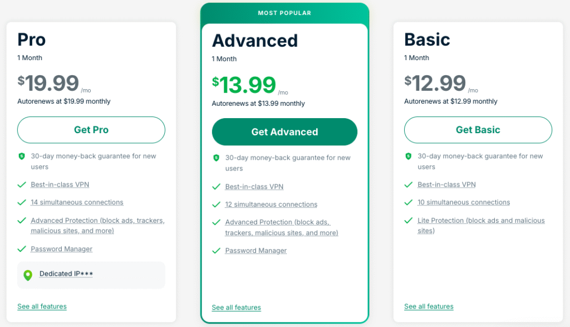Open Password Manager details in Pro plan
570x327 pixels.
tap(61, 248)
